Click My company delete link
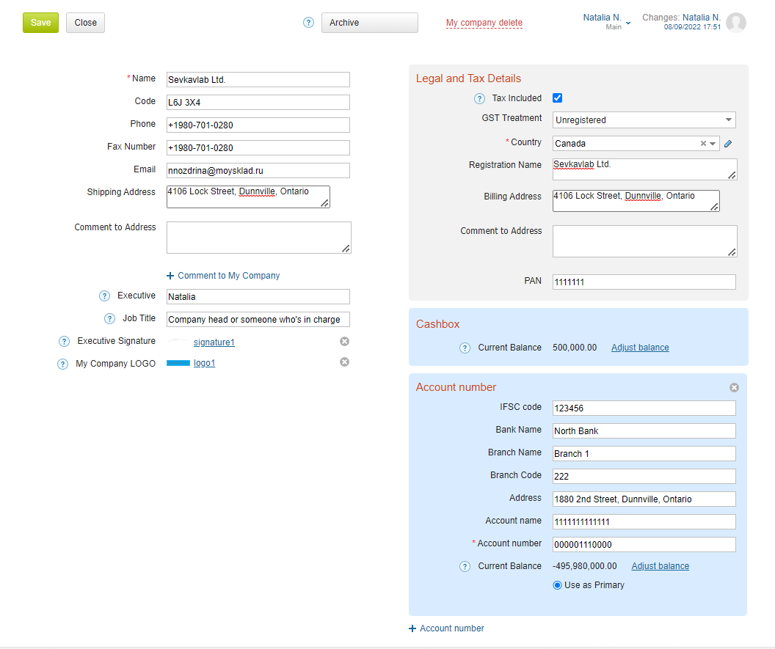Image resolution: width=775 pixels, height=649 pixels. (x=484, y=23)
